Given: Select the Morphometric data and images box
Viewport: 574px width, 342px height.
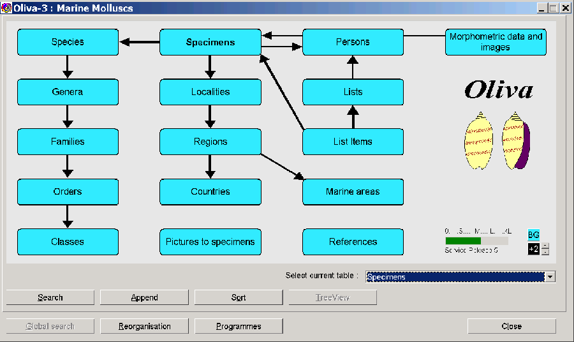Looking at the screenshot, I should pyautogui.click(x=496, y=42).
